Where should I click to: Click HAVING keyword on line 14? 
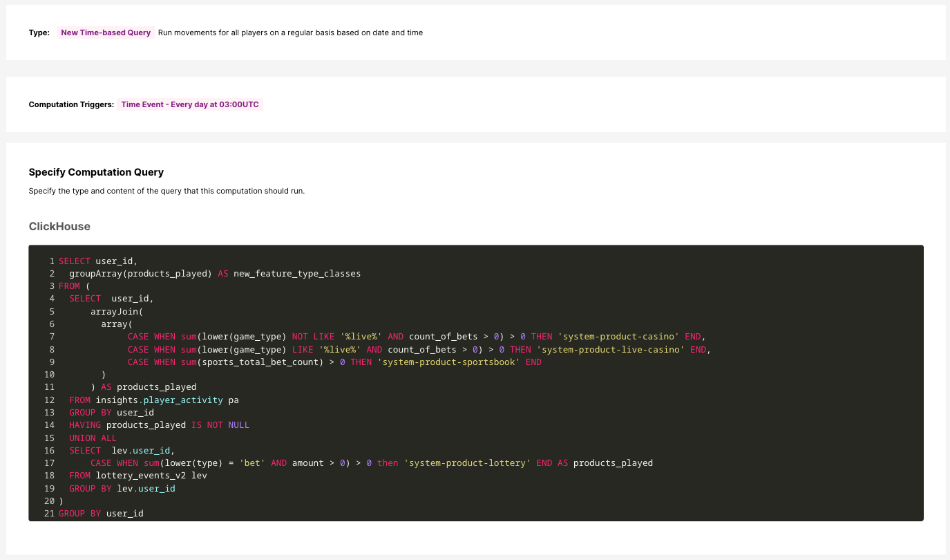tap(85, 425)
